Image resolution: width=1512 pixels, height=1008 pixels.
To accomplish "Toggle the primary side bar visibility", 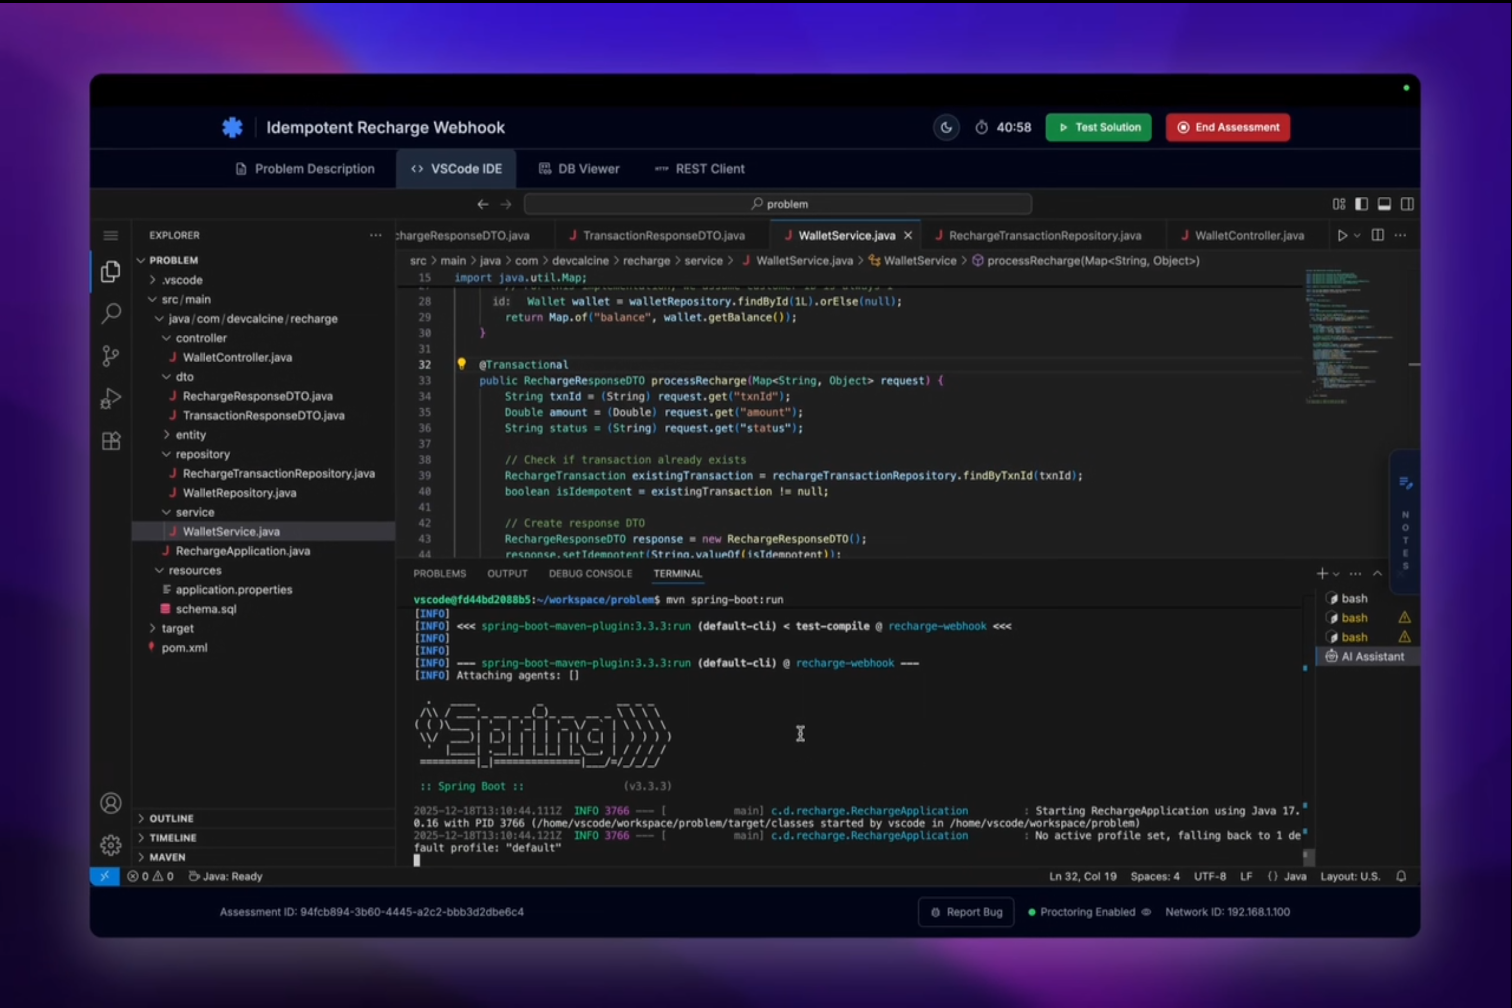I will point(1361,204).
